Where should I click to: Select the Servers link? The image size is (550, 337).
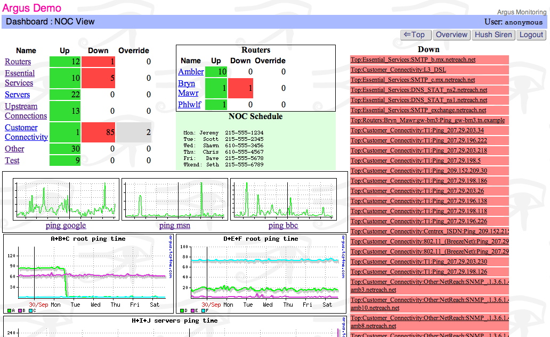[x=17, y=95]
